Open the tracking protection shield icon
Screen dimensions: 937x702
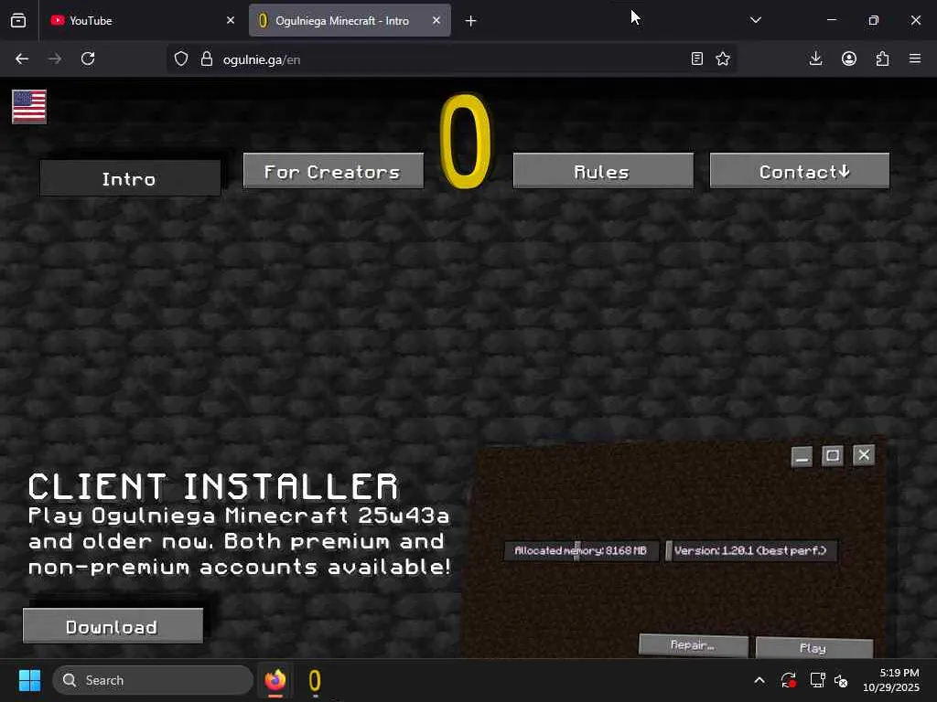click(x=181, y=58)
